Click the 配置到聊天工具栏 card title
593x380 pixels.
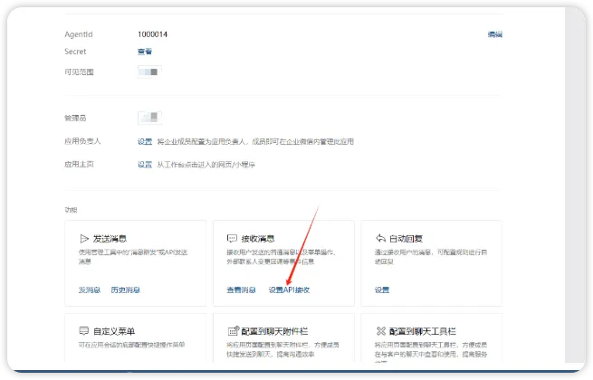pos(423,331)
